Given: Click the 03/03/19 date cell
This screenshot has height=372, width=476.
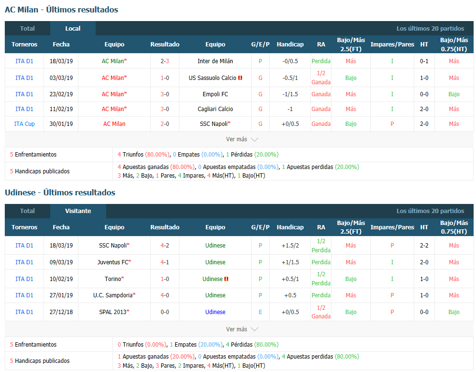Looking at the screenshot, I should coord(61,78).
